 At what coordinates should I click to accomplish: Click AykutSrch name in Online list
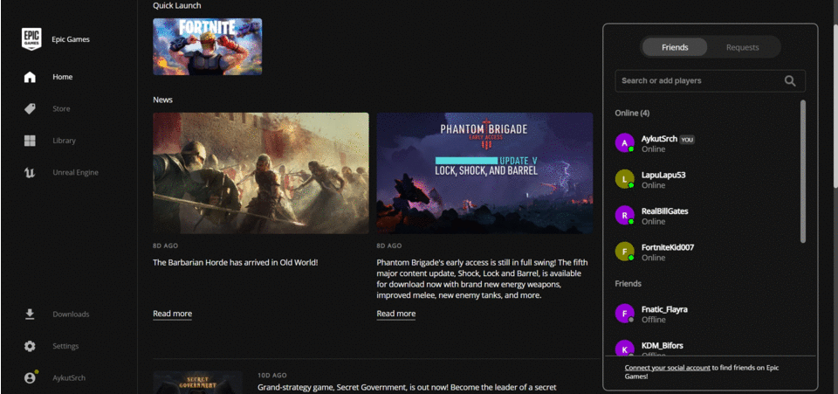click(x=659, y=139)
